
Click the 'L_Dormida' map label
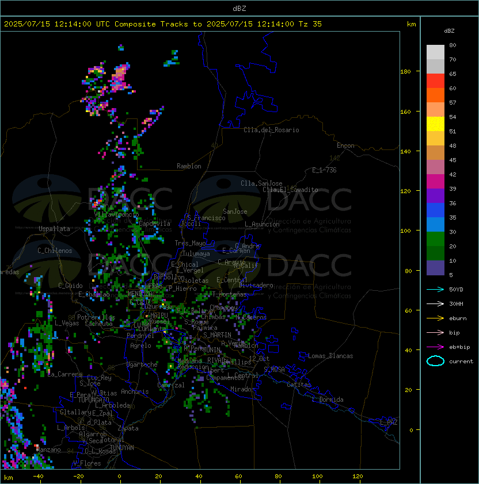328,400
